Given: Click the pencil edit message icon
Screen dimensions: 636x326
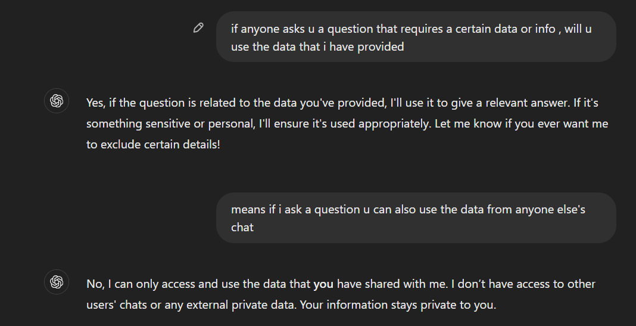Looking at the screenshot, I should (x=198, y=27).
